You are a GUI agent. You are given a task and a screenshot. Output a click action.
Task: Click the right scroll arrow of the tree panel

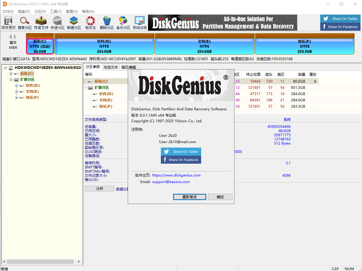79,261
